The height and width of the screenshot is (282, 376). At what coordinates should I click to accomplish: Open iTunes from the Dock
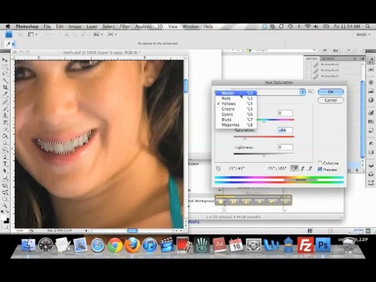[150, 245]
